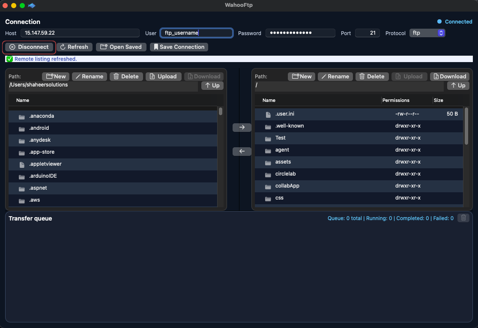Select the collabApp folder name
The height and width of the screenshot is (328, 478).
point(287,186)
